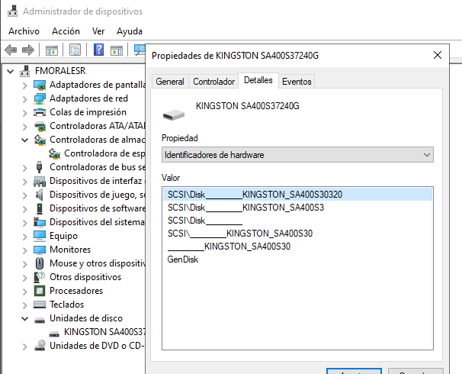Click the Mouse y otros dispositivos icon
The height and width of the screenshot is (374, 462).
click(40, 263)
